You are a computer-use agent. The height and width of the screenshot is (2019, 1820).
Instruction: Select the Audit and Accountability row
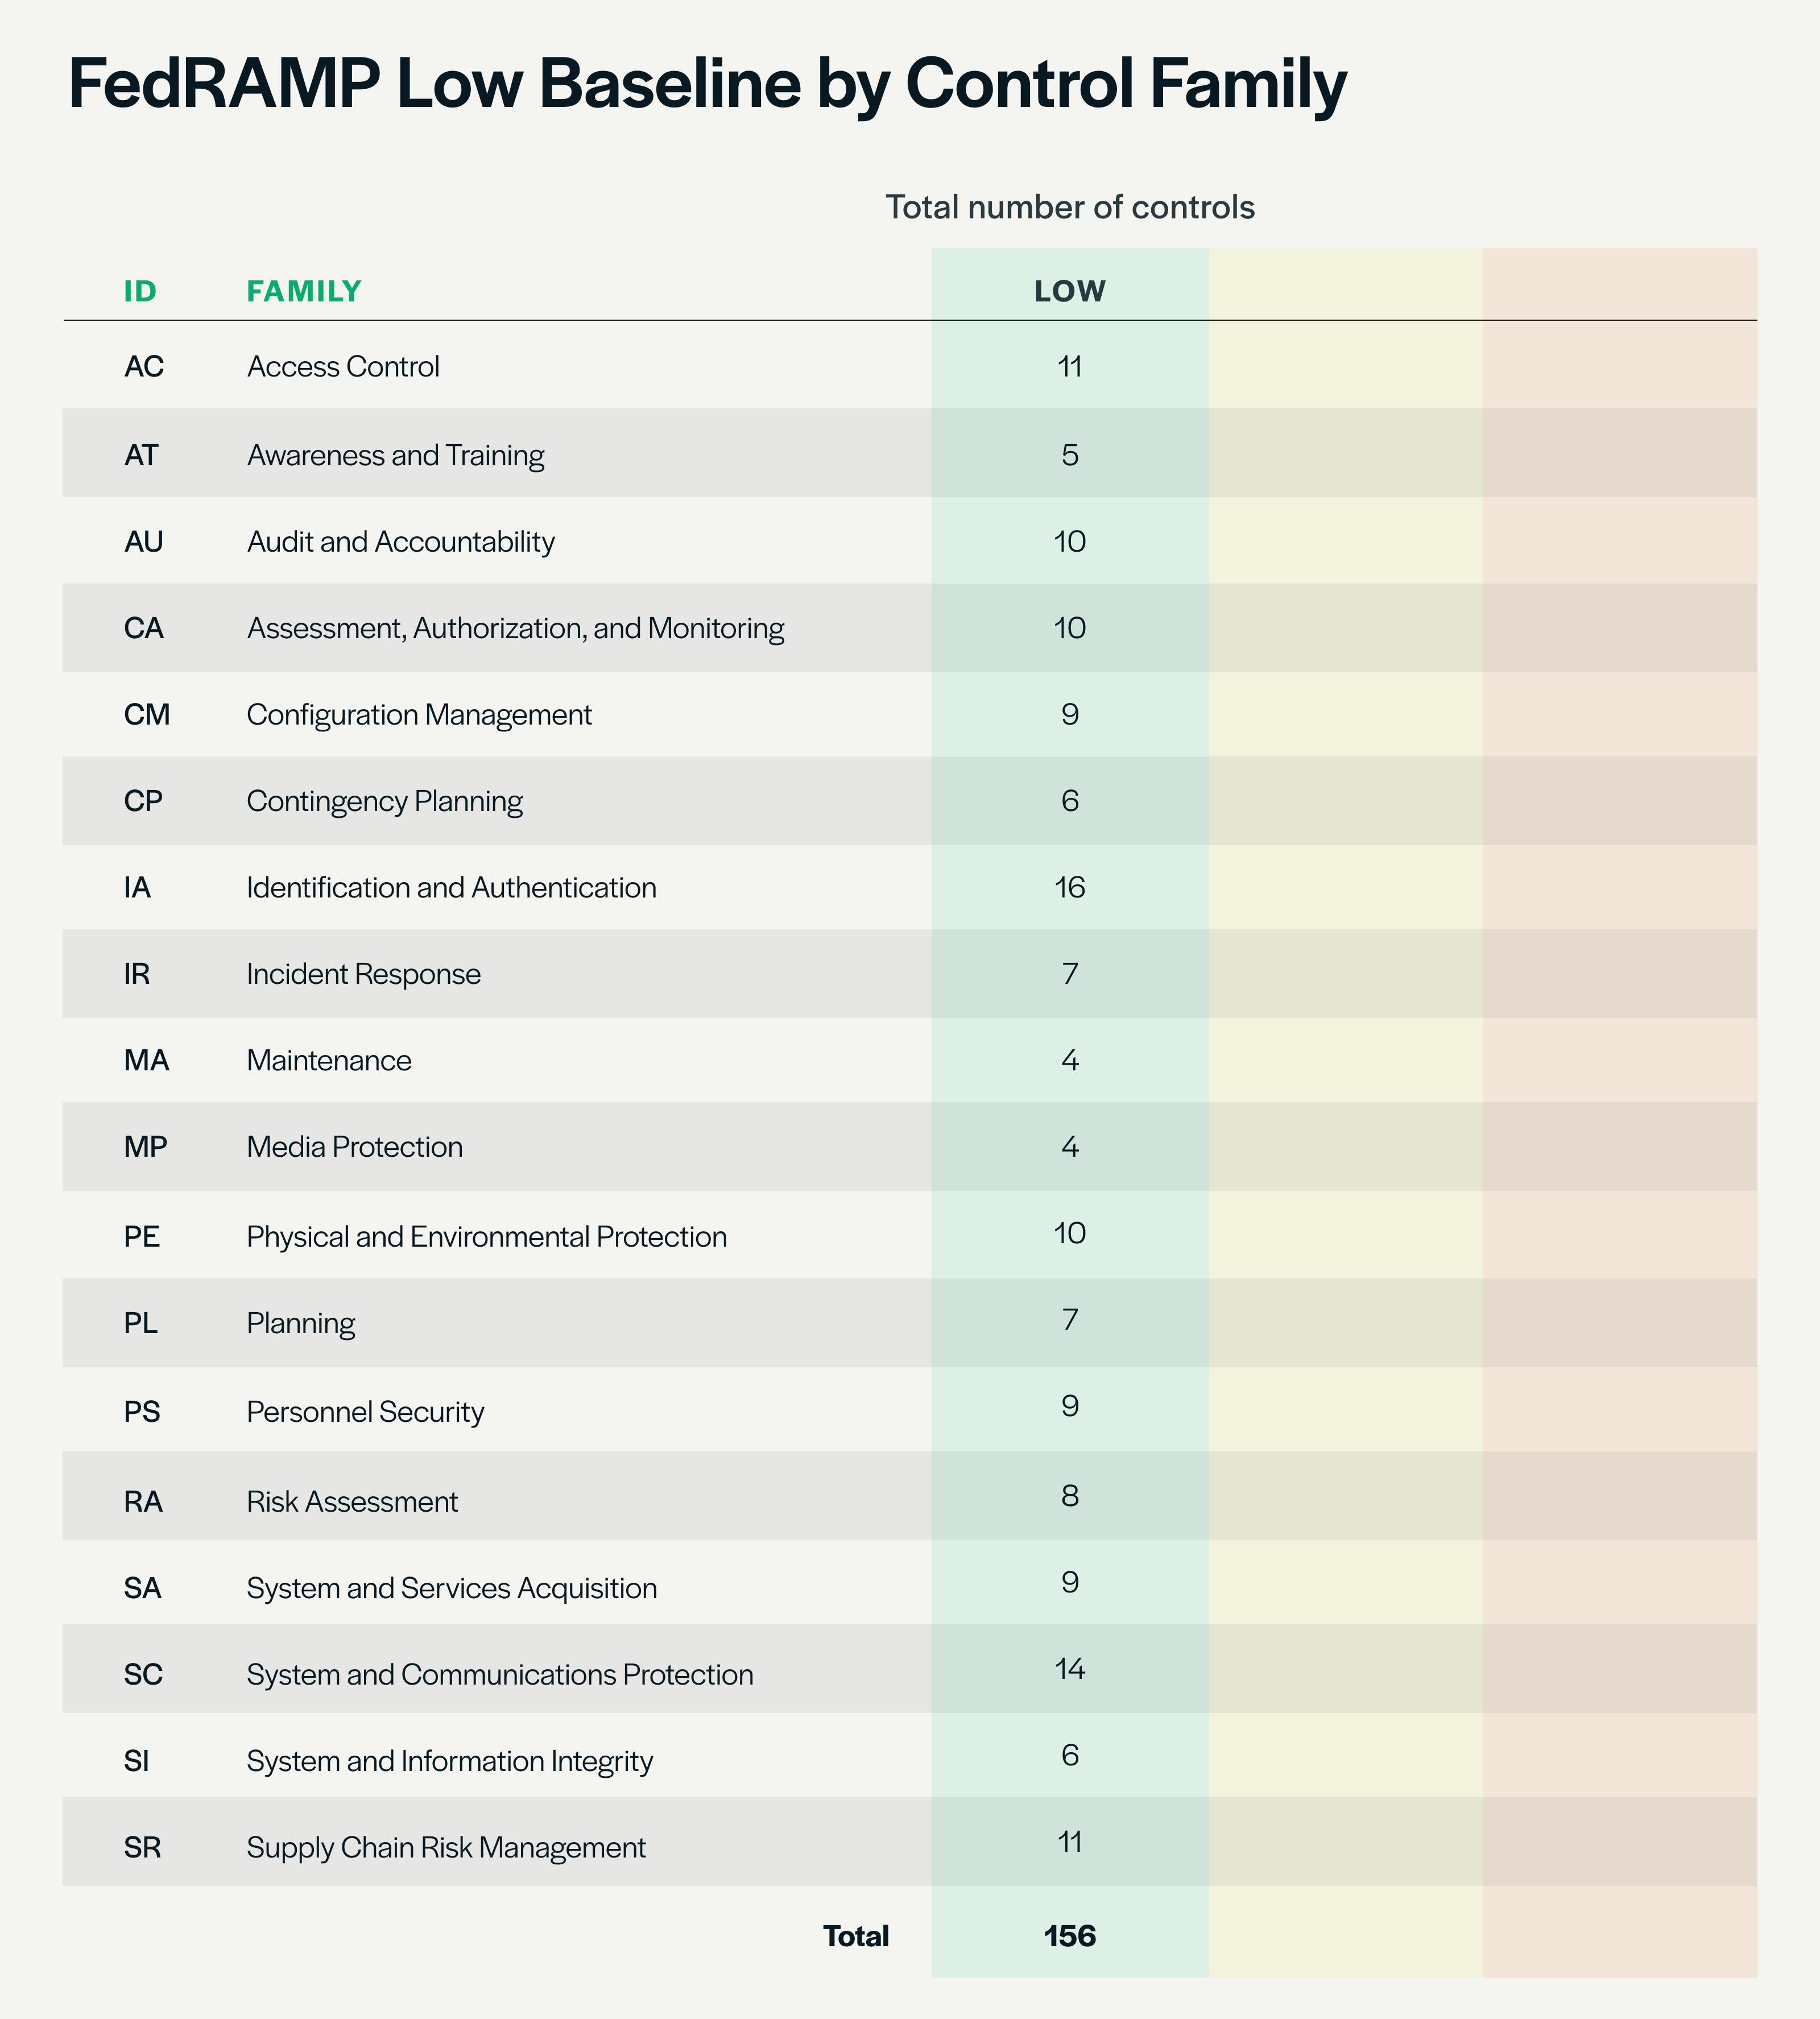pos(400,542)
